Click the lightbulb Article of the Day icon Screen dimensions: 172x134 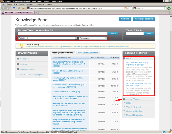(21, 46)
